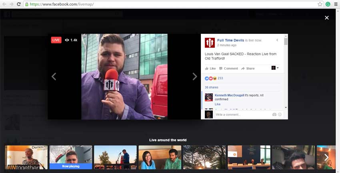This screenshot has width=340, height=173.
Task: Select the Now playing thumbnail
Action: [x=71, y=157]
